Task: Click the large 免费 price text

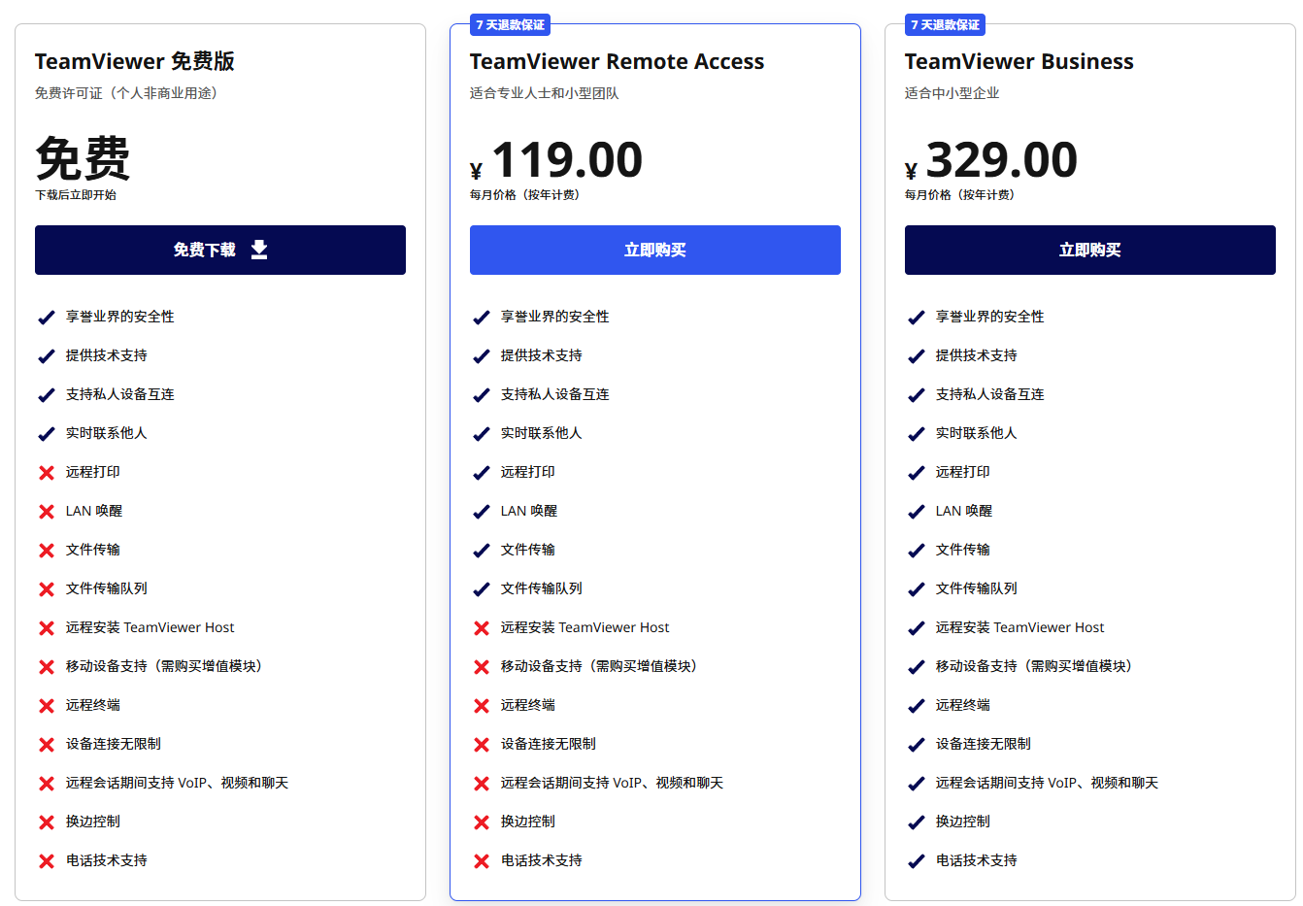Action: 83,158
